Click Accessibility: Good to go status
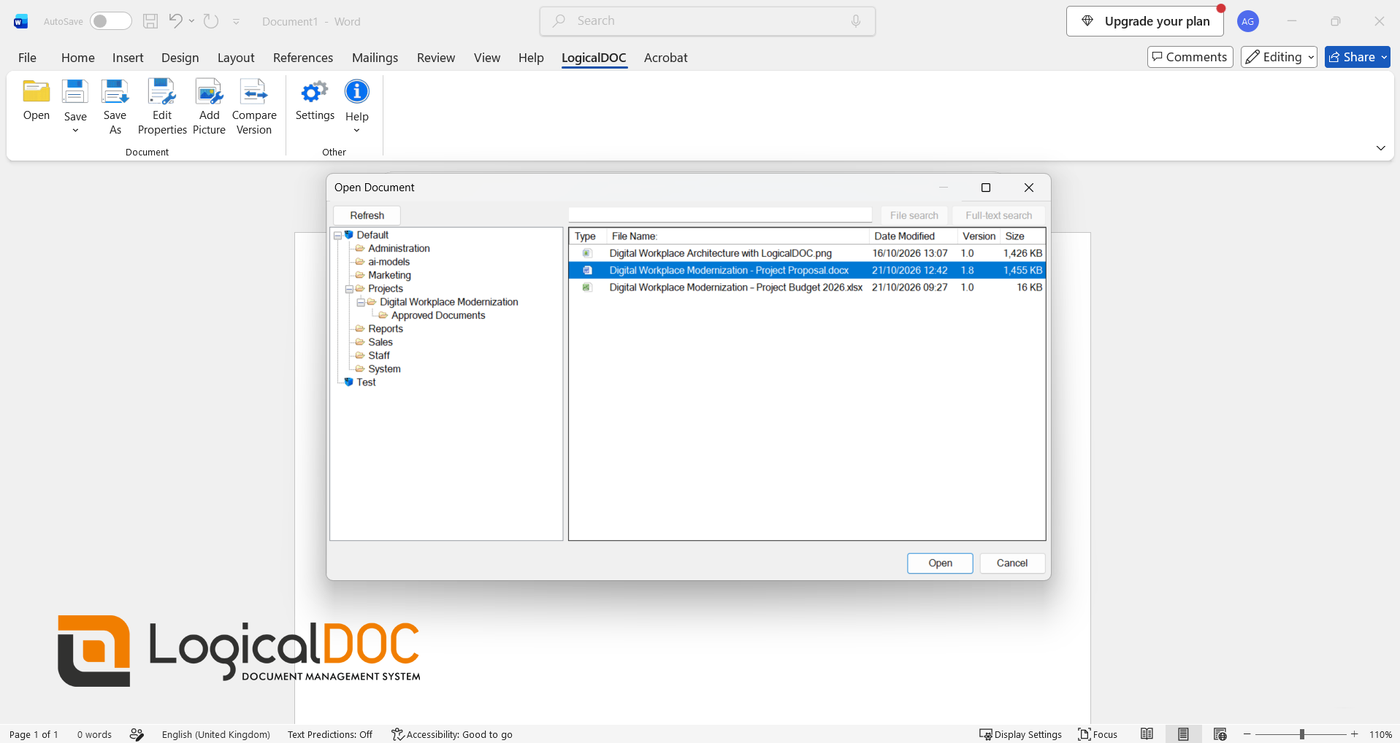This screenshot has width=1400, height=743. (452, 734)
